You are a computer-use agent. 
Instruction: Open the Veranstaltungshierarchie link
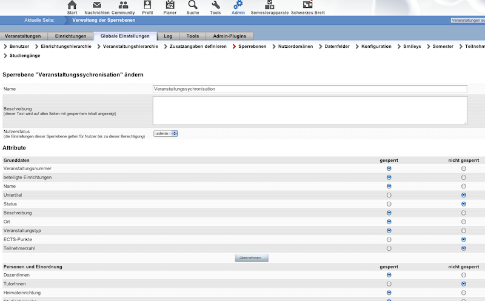tap(130, 47)
